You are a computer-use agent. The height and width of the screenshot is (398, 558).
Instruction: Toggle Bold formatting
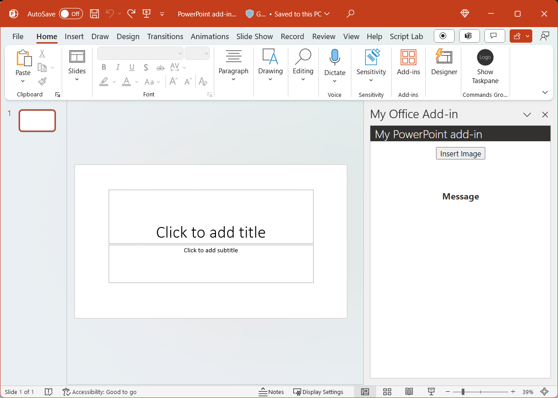pyautogui.click(x=103, y=67)
